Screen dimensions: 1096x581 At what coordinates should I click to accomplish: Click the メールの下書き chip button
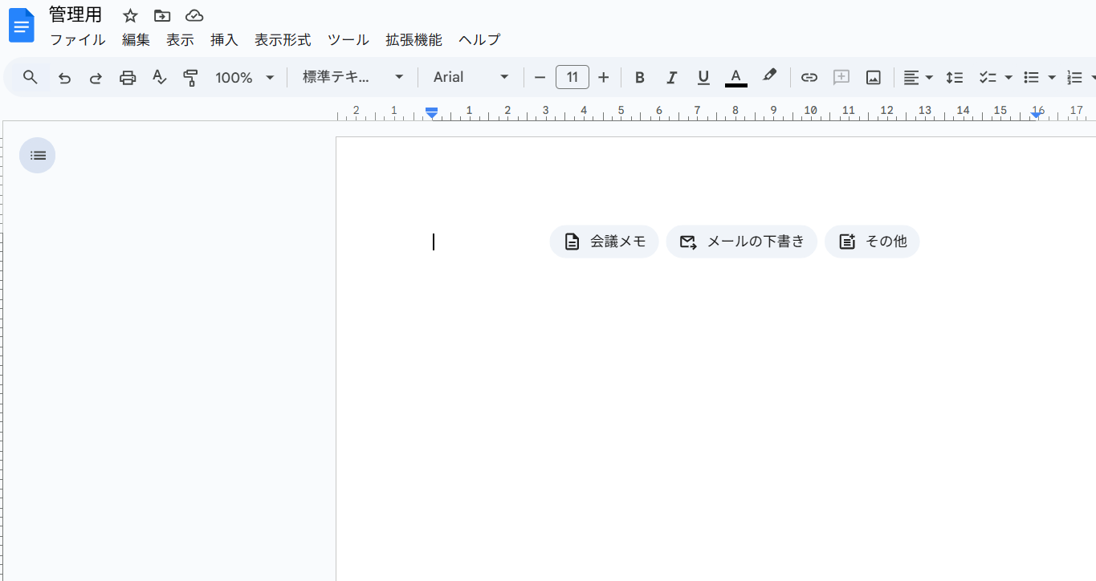[741, 242]
